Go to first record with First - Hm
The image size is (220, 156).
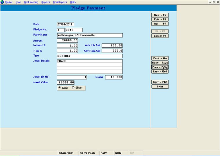tap(160, 58)
